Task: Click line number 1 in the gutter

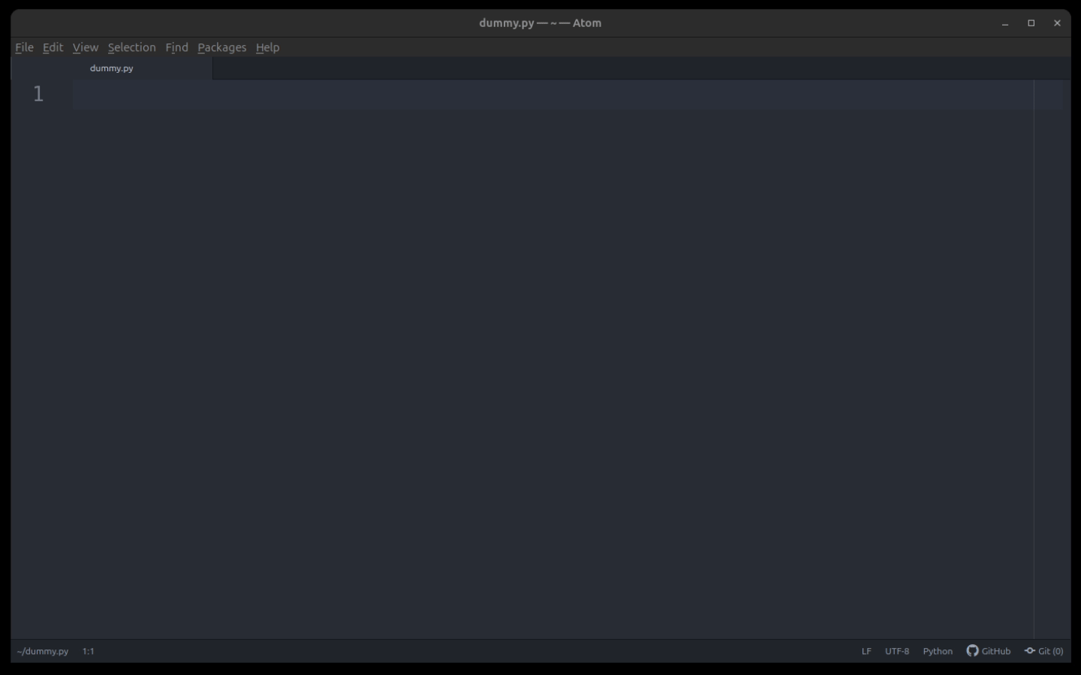Action: coord(38,94)
